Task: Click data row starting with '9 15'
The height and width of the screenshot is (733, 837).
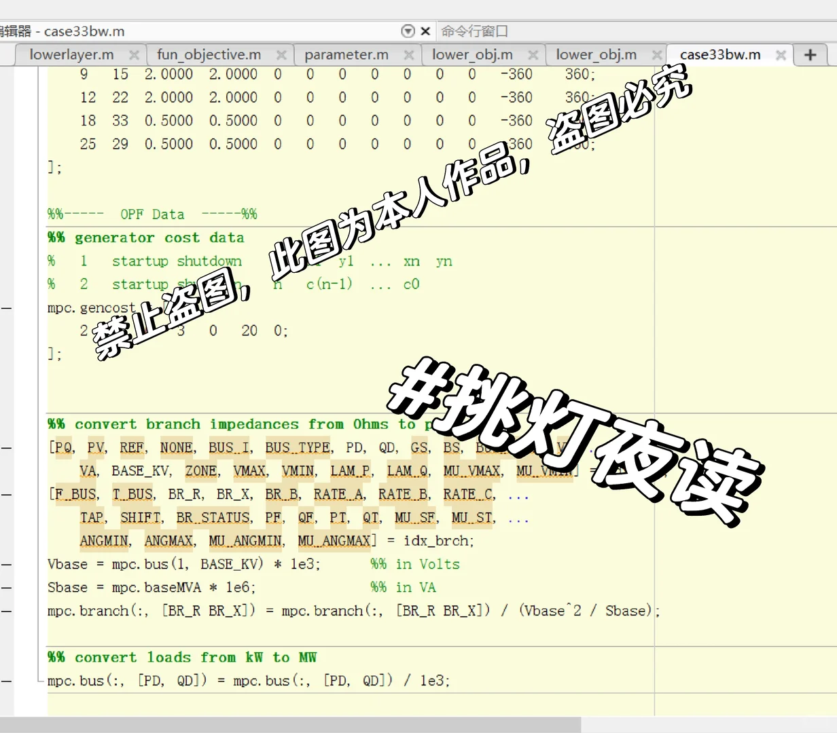Action: click(x=338, y=75)
